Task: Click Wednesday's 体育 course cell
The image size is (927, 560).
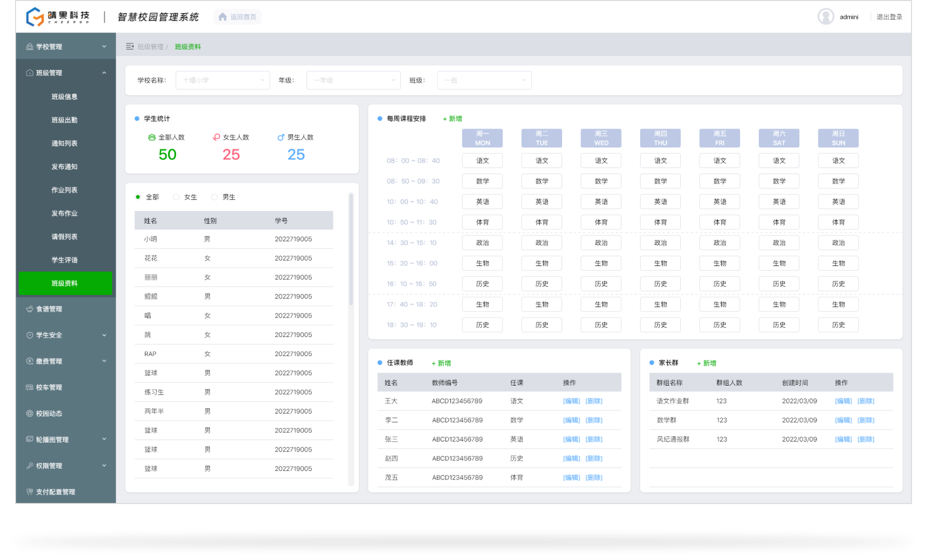Action: 601,222
